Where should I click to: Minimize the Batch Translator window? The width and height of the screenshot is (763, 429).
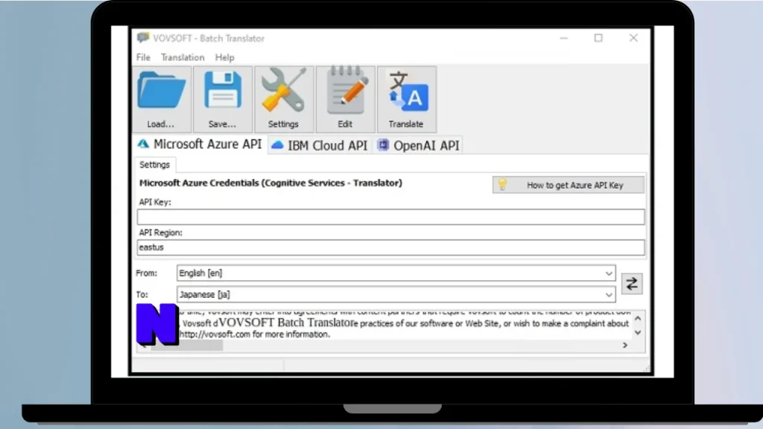(x=564, y=38)
